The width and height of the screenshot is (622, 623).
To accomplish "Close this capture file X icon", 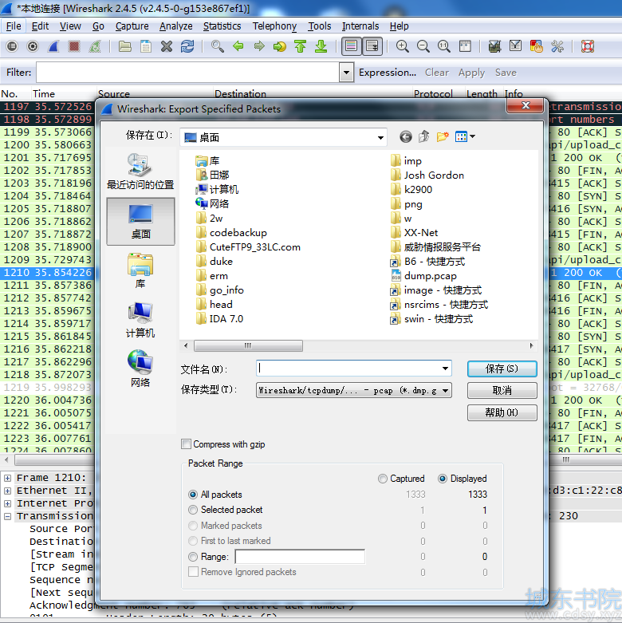I will [167, 46].
